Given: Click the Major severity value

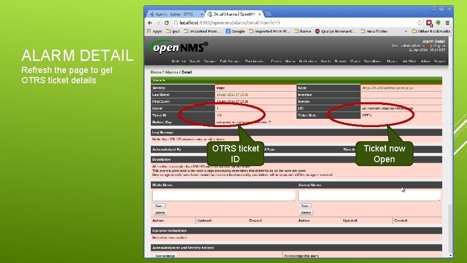Looking at the screenshot, I should 221,88.
